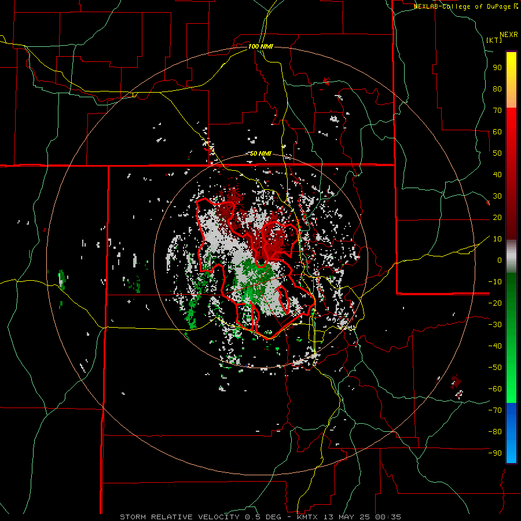Click the "60" value on velocity scale

click(497, 132)
